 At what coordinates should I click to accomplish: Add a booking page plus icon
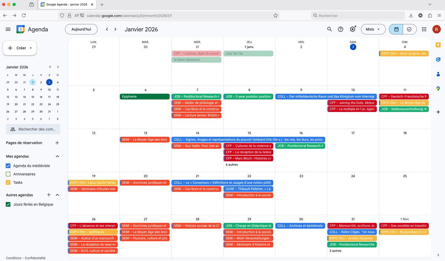[x=57, y=143]
